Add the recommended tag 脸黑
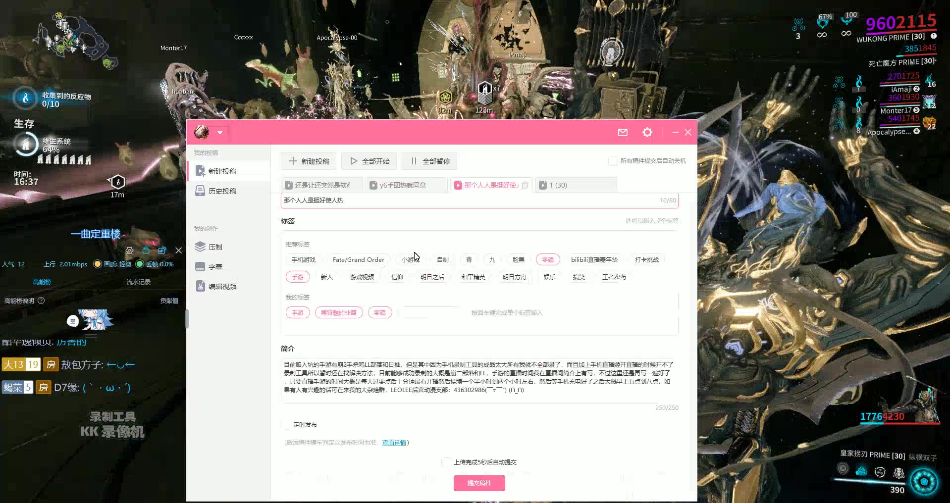 [x=519, y=260]
